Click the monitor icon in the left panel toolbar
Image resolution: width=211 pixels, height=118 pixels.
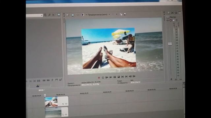(x=59, y=14)
